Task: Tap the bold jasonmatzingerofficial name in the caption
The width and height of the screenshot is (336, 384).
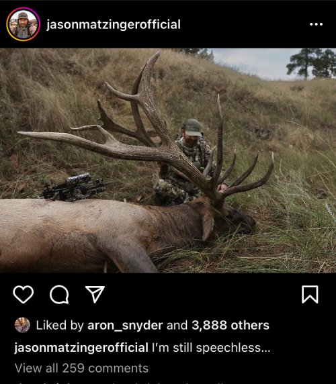Action: [81, 348]
